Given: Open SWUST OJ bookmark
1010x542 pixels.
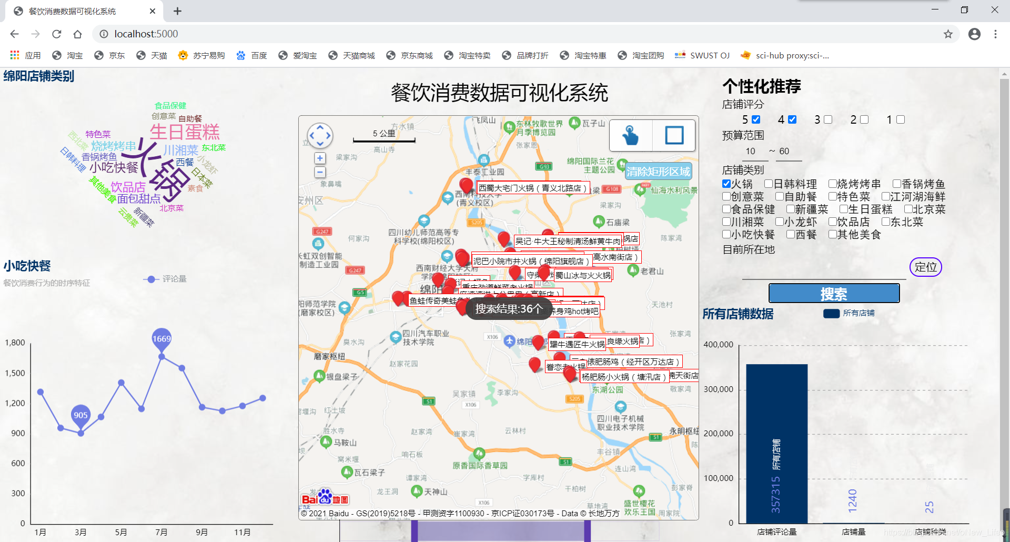Looking at the screenshot, I should tap(702, 55).
